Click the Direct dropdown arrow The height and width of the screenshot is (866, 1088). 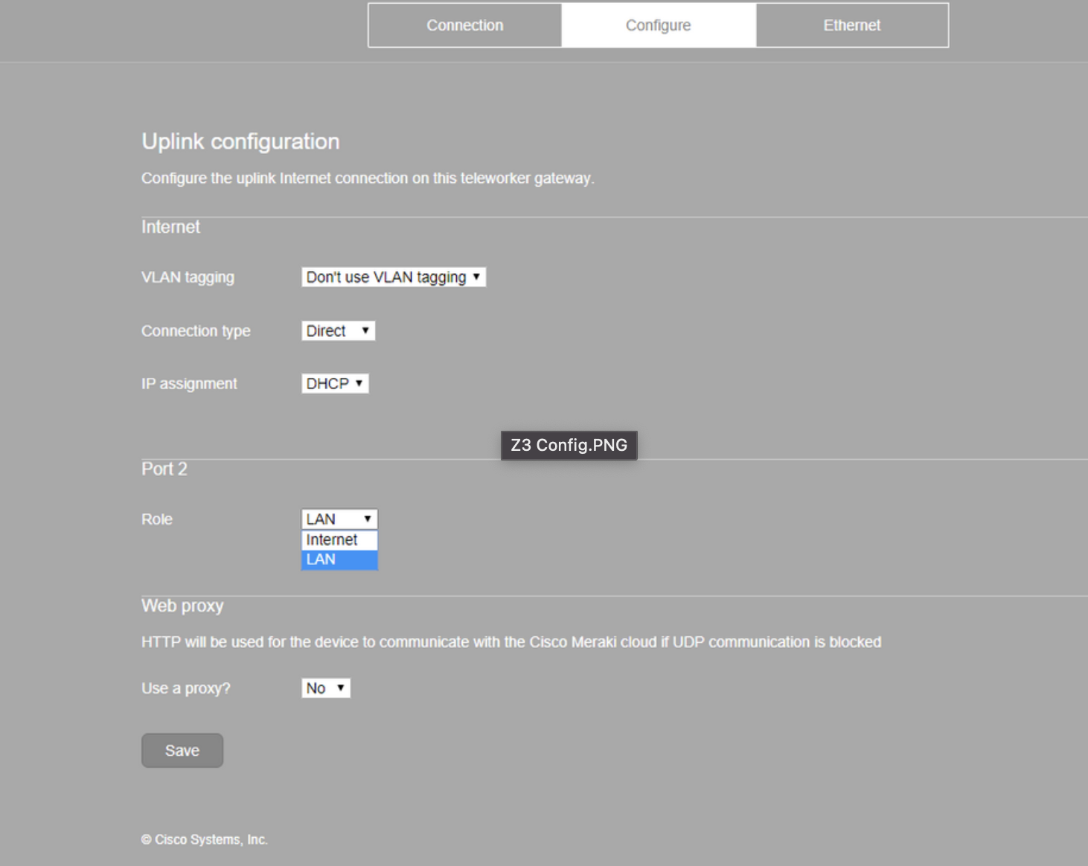click(x=365, y=330)
